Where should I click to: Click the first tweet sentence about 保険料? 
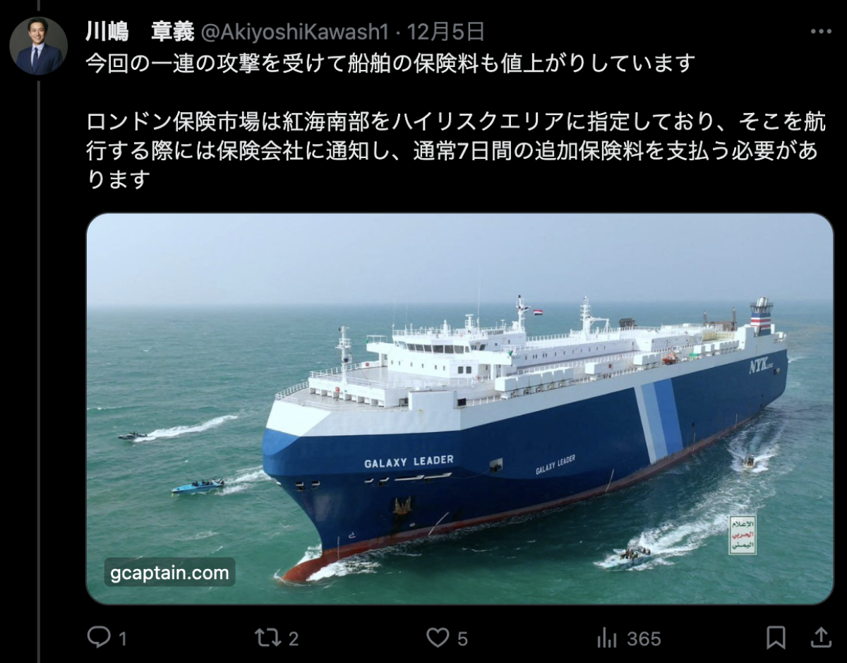click(x=390, y=64)
